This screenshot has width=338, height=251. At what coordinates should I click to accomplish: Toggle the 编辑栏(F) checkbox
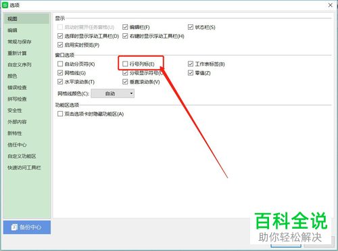125,27
